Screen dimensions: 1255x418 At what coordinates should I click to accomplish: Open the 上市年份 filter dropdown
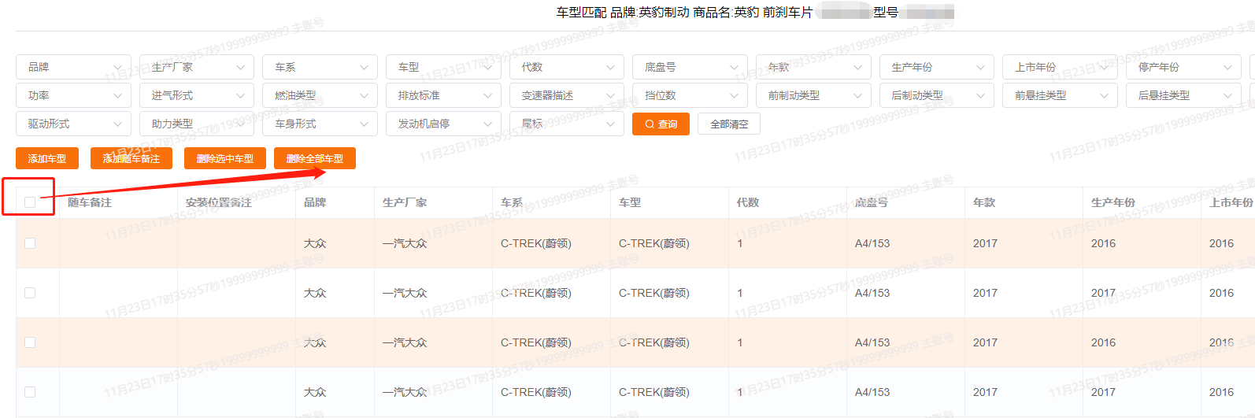coord(1060,67)
